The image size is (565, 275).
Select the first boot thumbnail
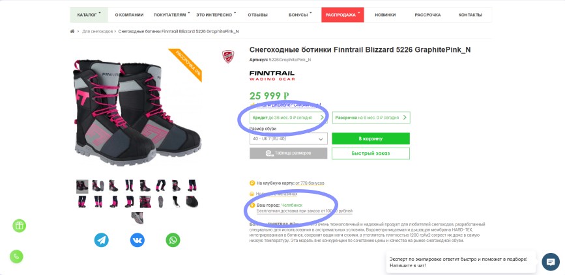(x=82, y=186)
